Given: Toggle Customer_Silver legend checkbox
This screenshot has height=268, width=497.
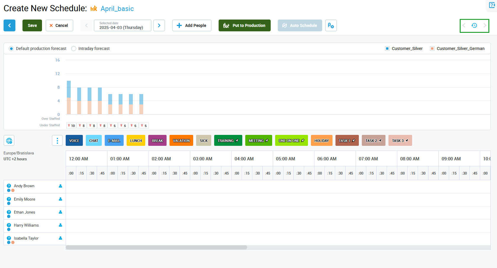Looking at the screenshot, I should pos(387,49).
